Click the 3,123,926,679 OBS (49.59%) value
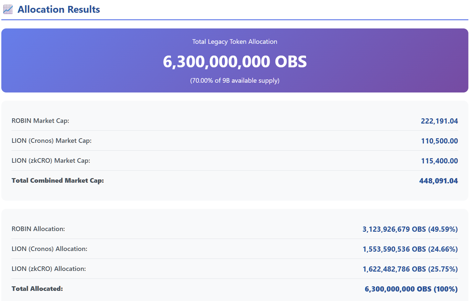The height and width of the screenshot is (301, 469). click(410, 229)
